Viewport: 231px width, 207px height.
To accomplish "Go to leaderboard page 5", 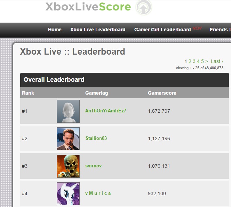I will pyautogui.click(x=202, y=61).
